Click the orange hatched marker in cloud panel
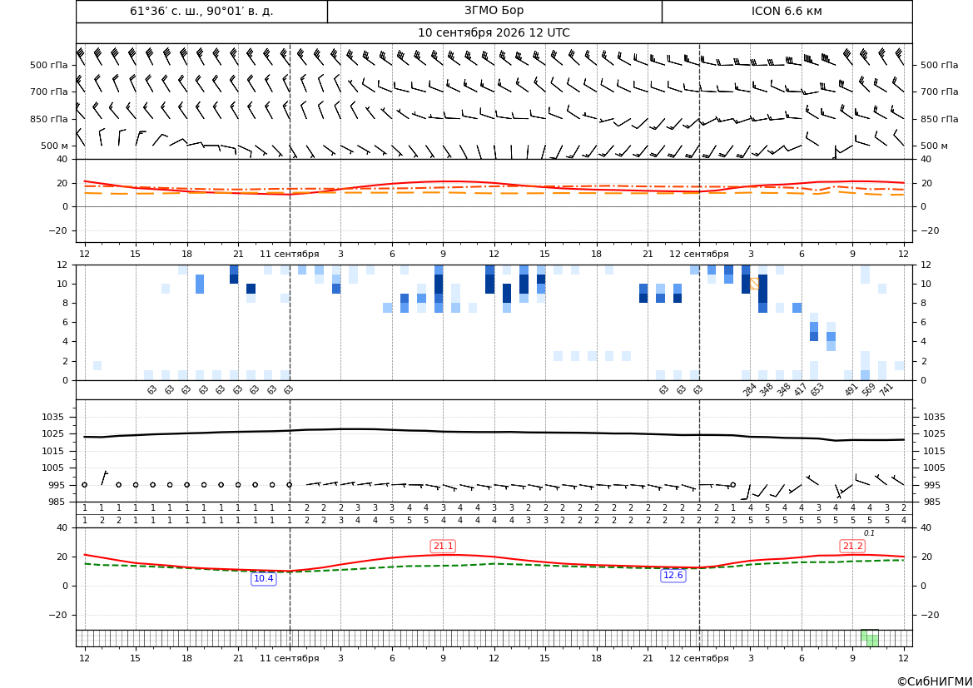Screen dimensions: 973x688 click(754, 284)
